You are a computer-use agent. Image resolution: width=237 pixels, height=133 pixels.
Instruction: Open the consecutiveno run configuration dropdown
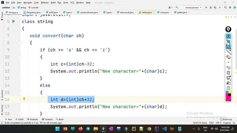192,7
